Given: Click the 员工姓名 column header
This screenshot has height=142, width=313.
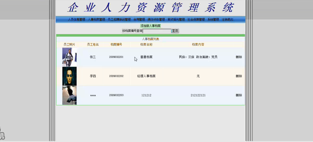Looking at the screenshot, I should pos(93,44).
